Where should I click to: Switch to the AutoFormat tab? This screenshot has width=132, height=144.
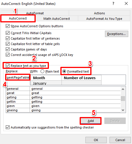point(35,13)
